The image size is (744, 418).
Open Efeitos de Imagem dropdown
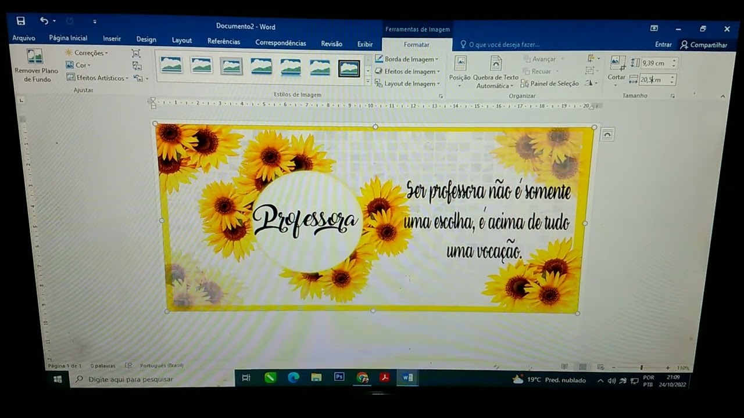pos(407,71)
